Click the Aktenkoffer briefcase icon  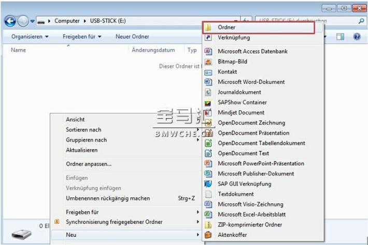pyautogui.click(x=208, y=235)
